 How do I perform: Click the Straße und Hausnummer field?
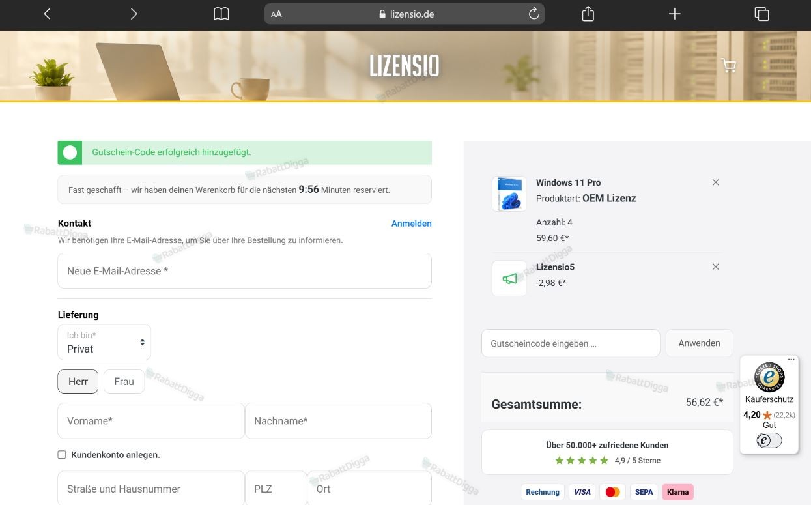point(151,489)
